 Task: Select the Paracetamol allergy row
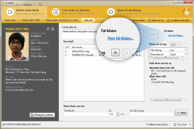pyautogui.click(x=167, y=54)
